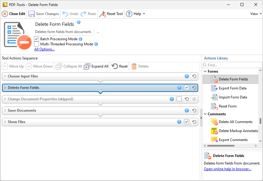Select Delete All Comments action
This screenshot has height=181, width=263.
click(x=231, y=122)
